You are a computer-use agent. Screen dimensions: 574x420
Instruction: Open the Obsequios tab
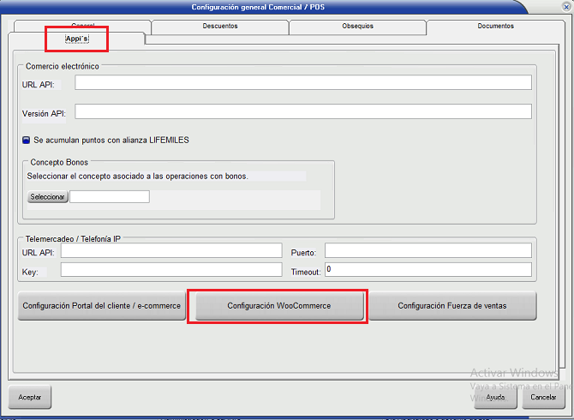[x=357, y=27]
